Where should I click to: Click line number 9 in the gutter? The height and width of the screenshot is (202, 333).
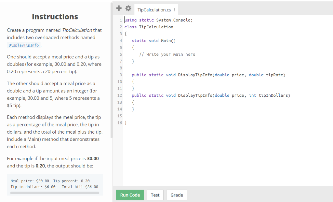point(121,75)
